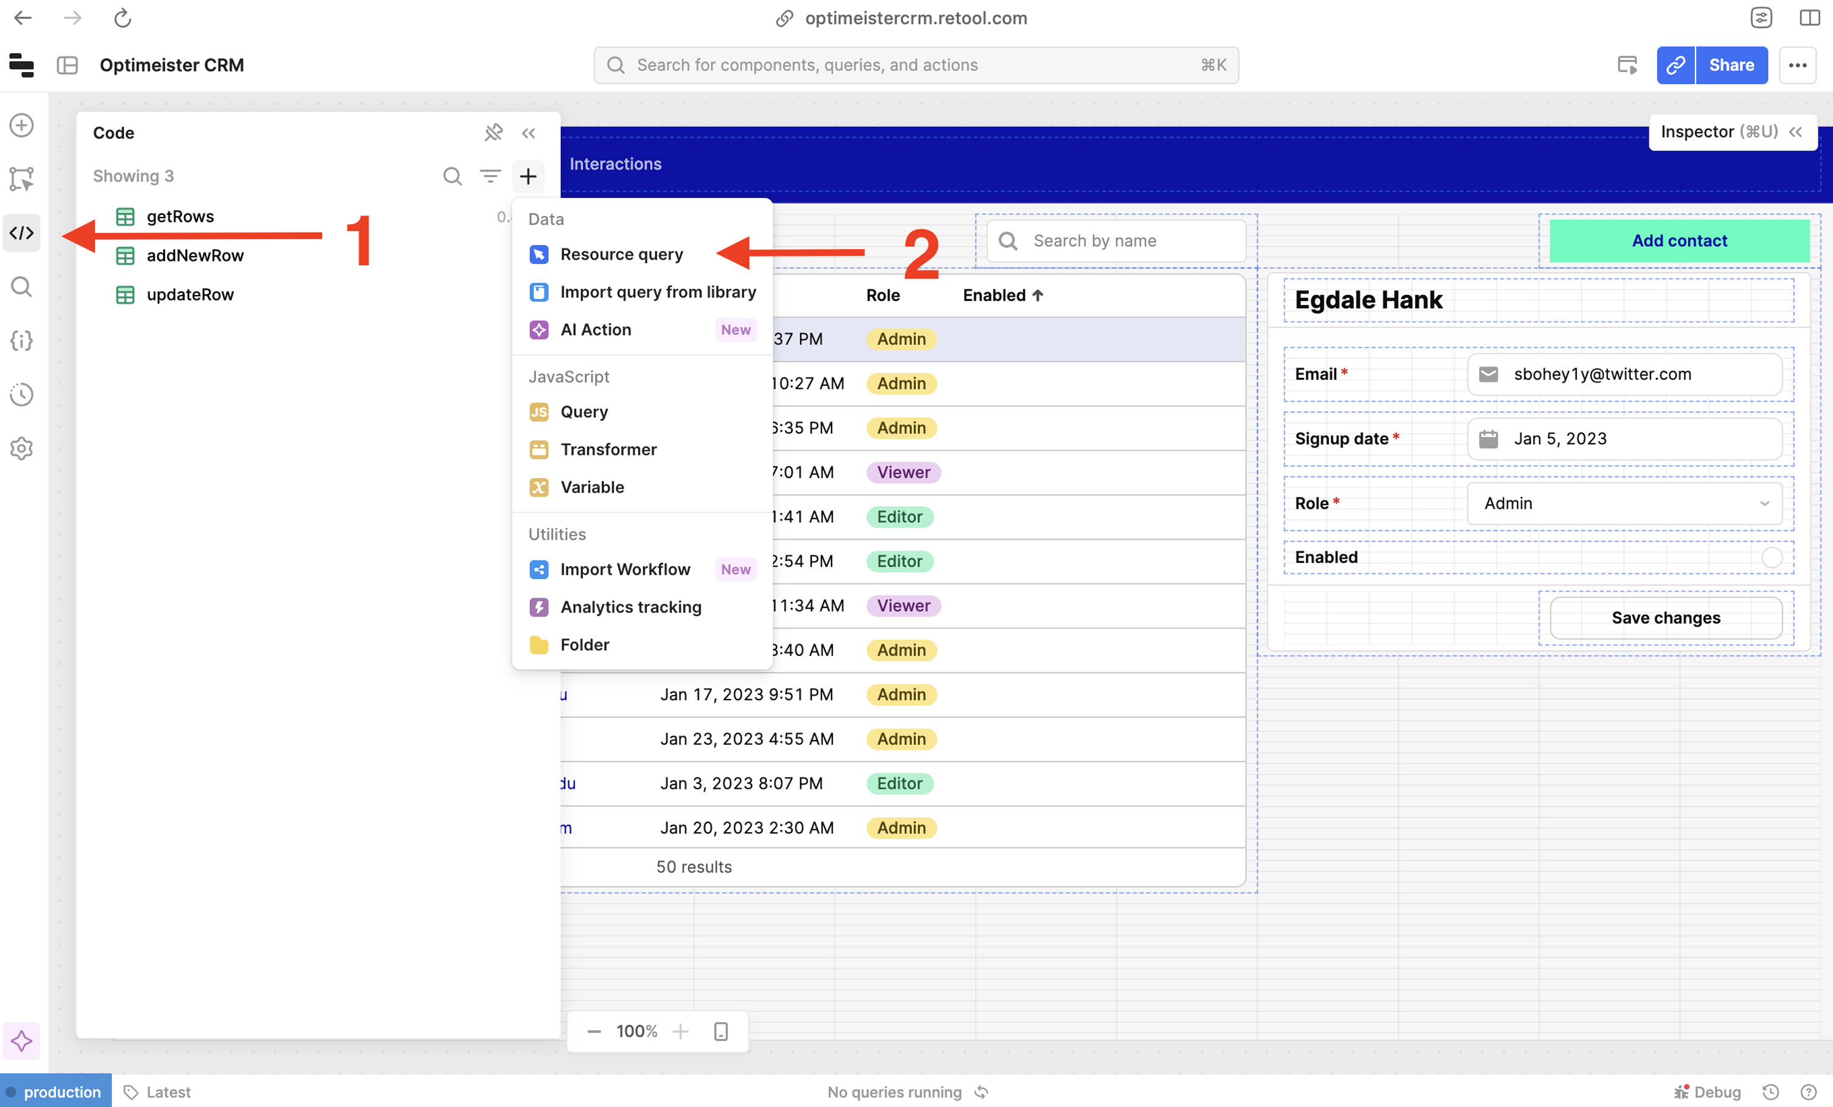The width and height of the screenshot is (1833, 1107).
Task: Click the preview icon beside Share
Action: (1627, 65)
